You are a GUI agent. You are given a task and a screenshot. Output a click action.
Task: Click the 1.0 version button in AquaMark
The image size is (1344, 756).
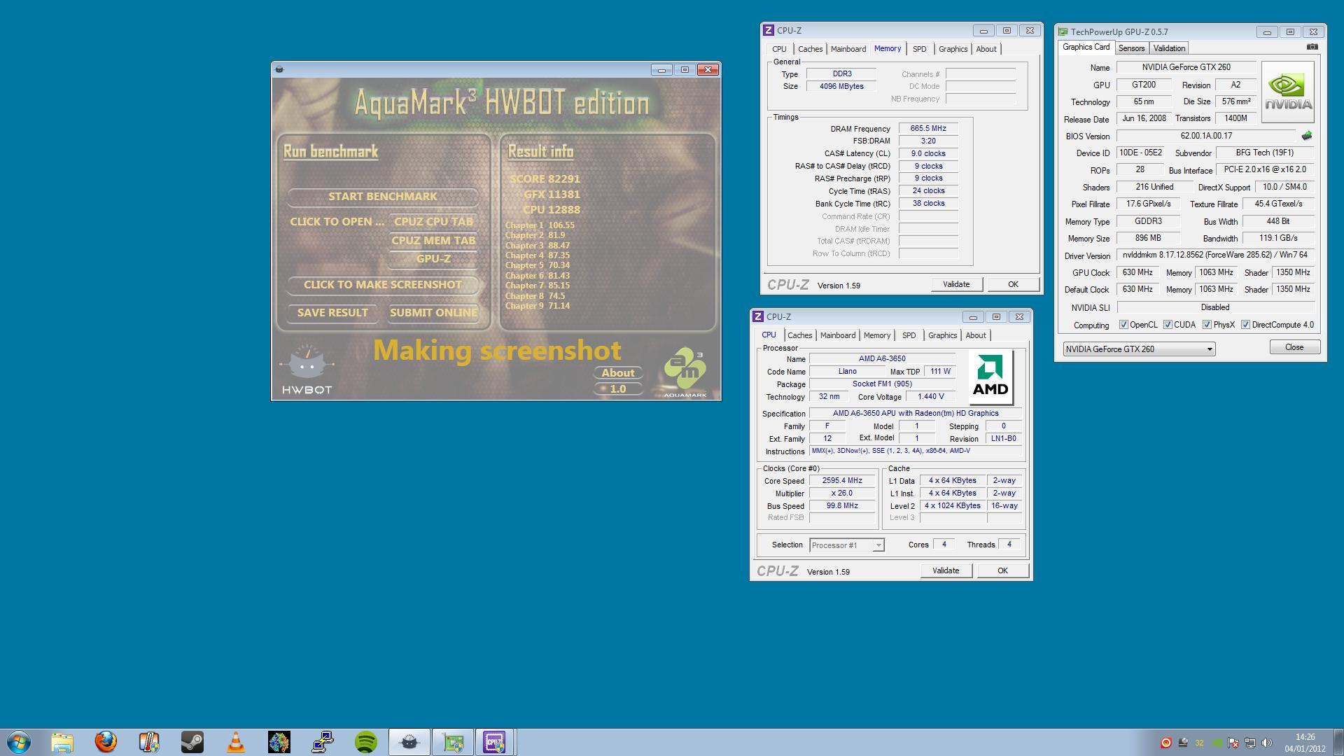pos(618,389)
